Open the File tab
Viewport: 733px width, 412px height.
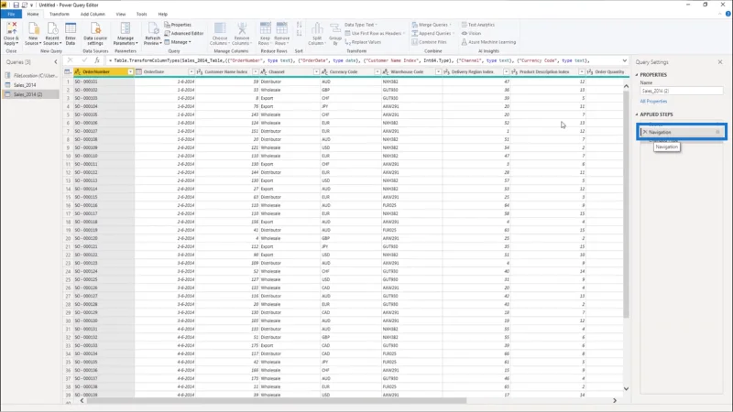click(x=11, y=14)
